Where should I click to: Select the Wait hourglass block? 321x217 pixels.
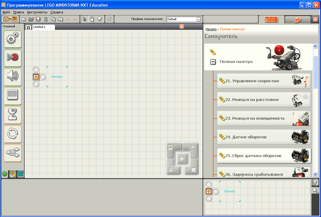(12, 115)
